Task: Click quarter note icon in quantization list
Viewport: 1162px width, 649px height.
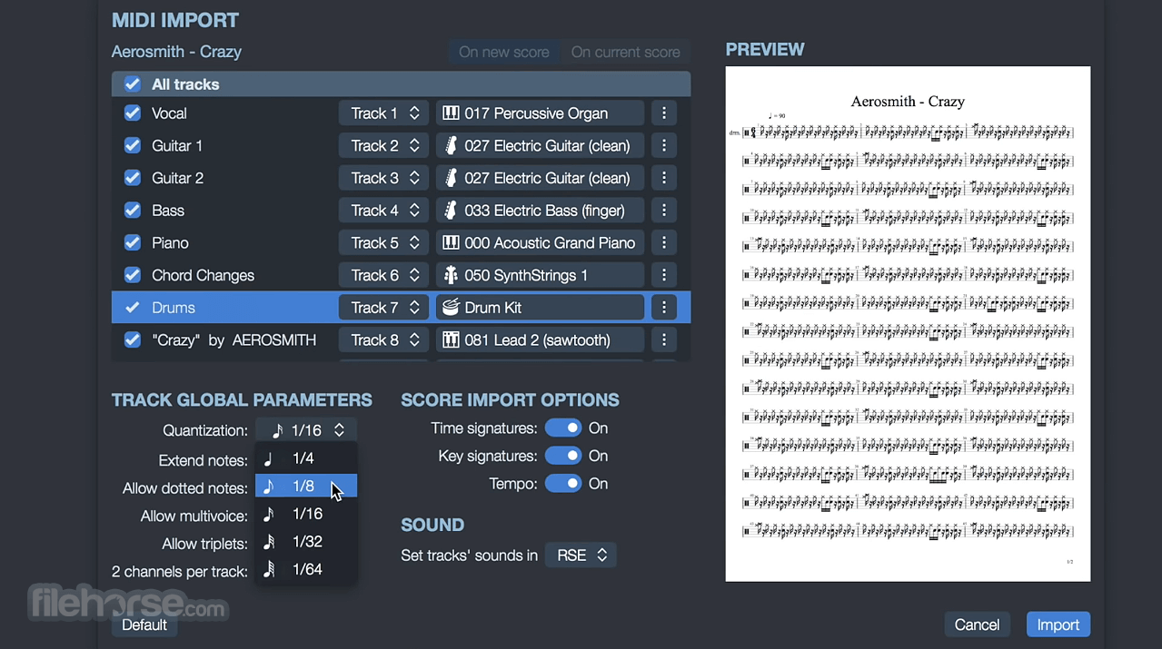Action: (268, 458)
